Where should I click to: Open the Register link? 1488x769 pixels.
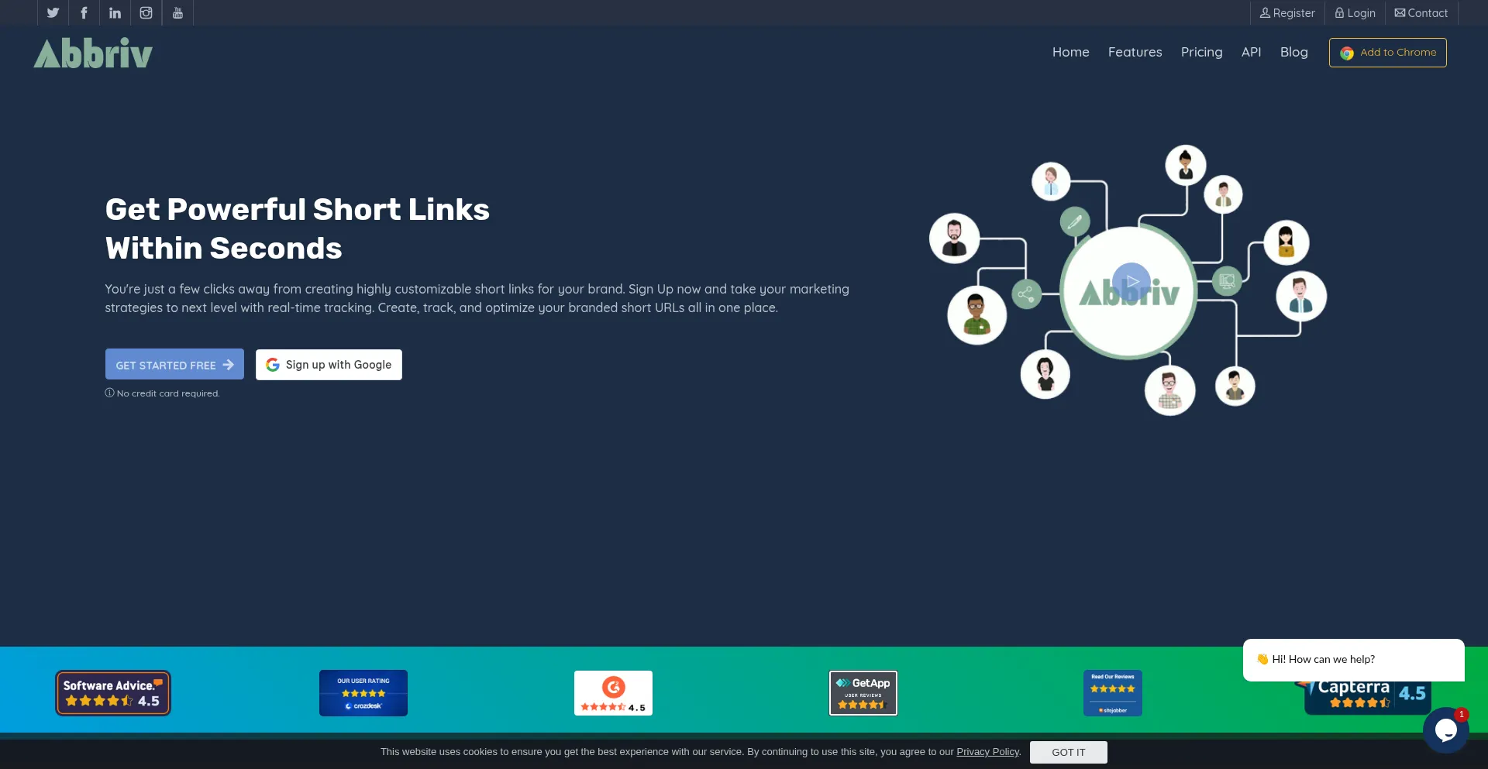[1287, 13]
